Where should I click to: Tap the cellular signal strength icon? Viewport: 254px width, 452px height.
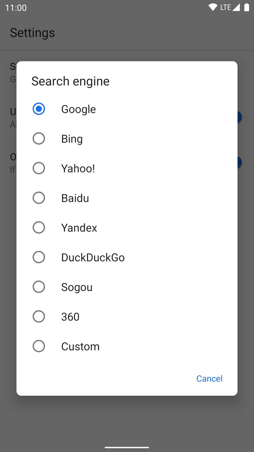click(x=236, y=7)
